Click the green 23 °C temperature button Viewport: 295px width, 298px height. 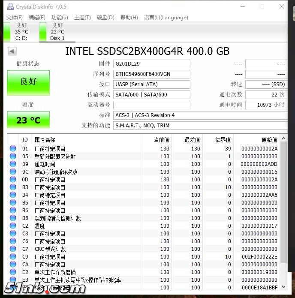(28, 120)
